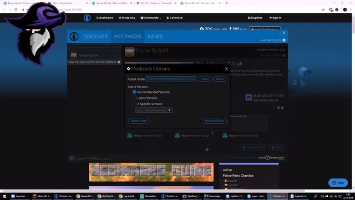
Task: Open the Windows Start menu
Action: click(x=4, y=196)
